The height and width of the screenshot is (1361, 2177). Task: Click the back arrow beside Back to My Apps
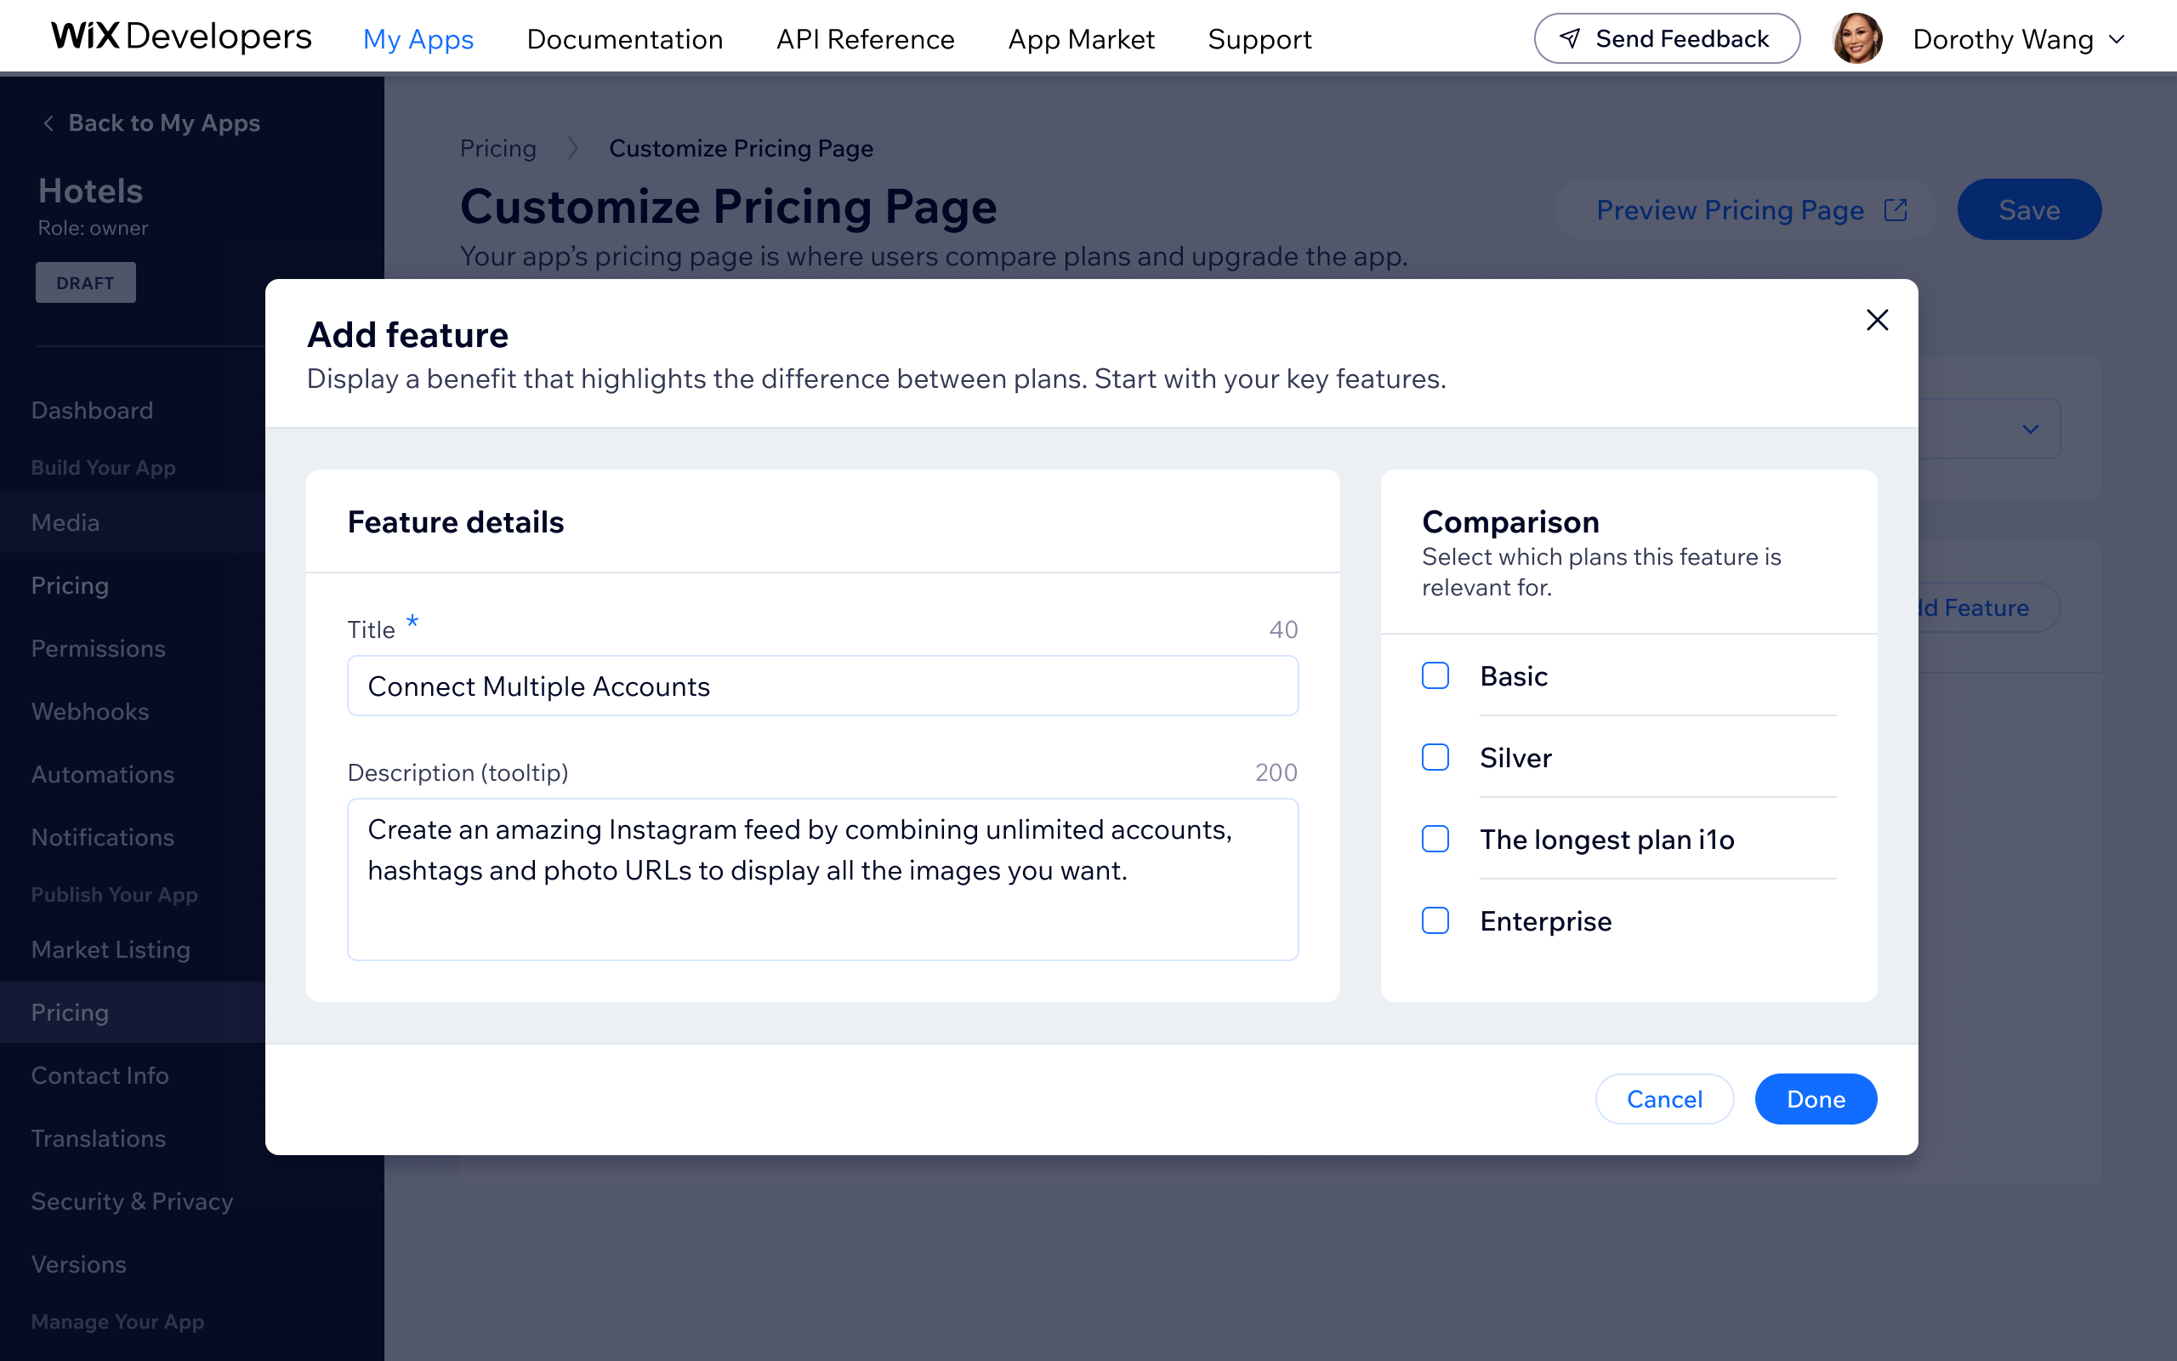pyautogui.click(x=48, y=123)
